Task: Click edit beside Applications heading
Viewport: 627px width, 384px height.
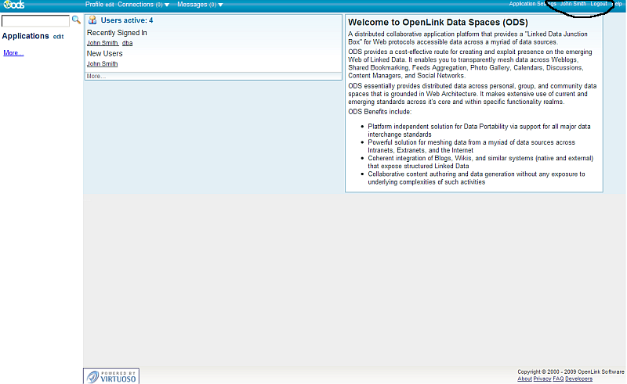Action: (x=59, y=37)
